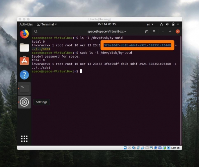
Task: Open the terminal hamburger menu
Action: (x=154, y=31)
